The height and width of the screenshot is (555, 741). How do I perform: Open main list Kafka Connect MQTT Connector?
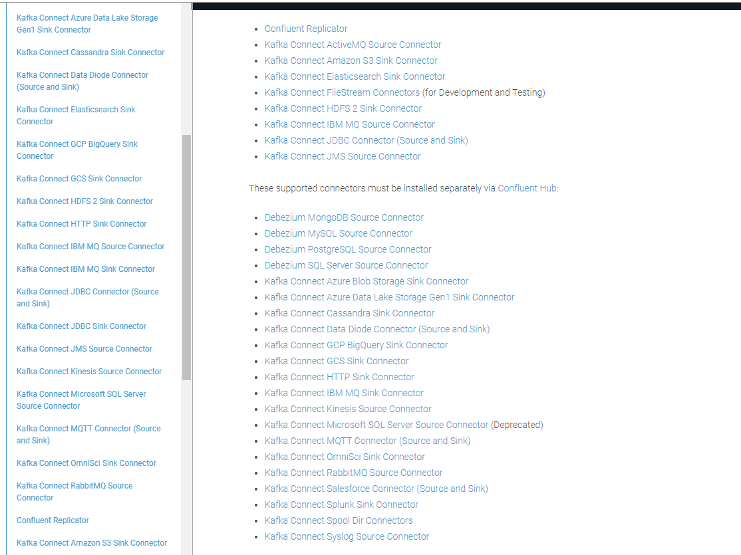click(x=367, y=441)
